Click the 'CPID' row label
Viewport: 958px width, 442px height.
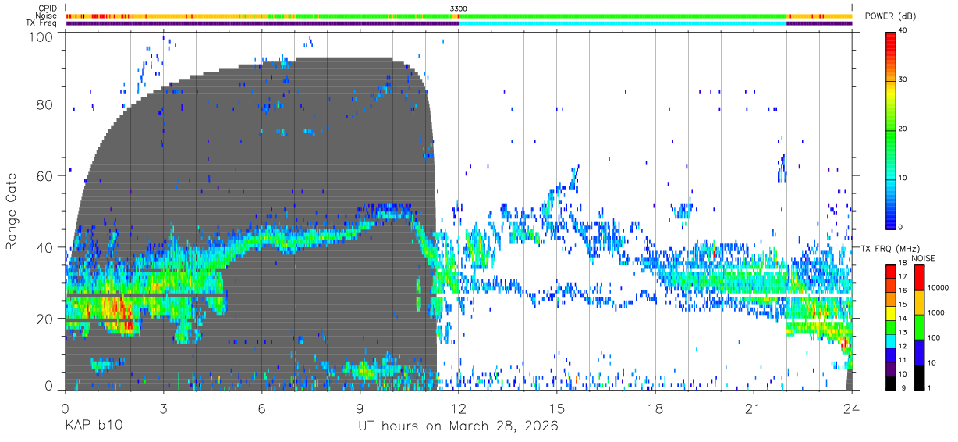(48, 9)
